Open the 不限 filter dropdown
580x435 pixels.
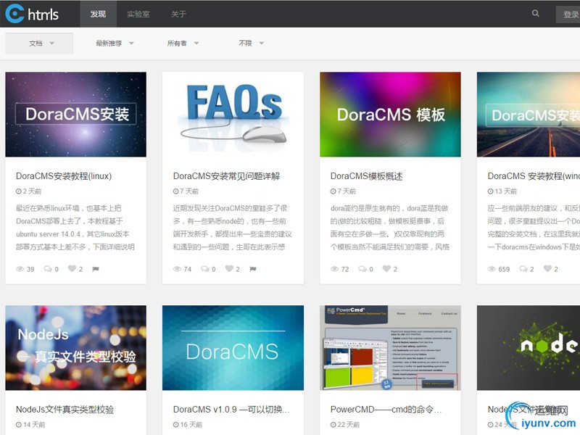pyautogui.click(x=251, y=43)
